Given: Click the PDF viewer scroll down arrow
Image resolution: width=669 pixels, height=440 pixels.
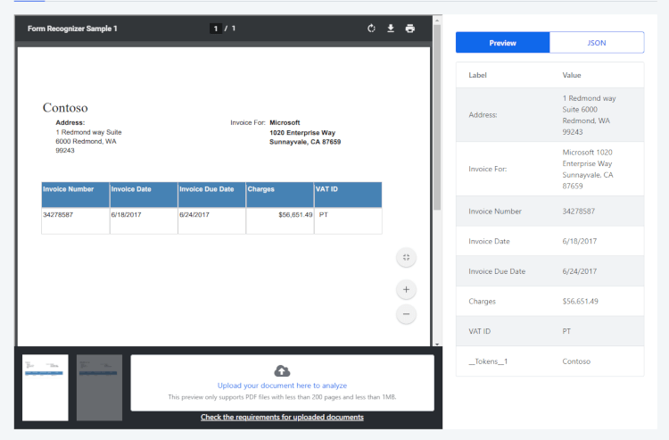Looking at the screenshot, I should tap(437, 344).
